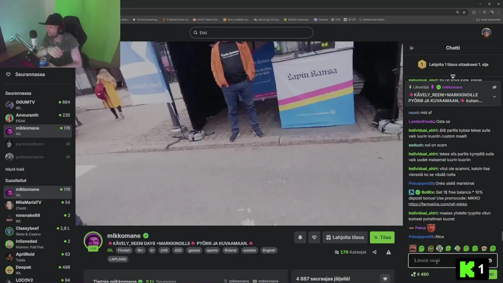Open offline channel pottukoiralive
This screenshot has height=283, width=503.
point(38,157)
